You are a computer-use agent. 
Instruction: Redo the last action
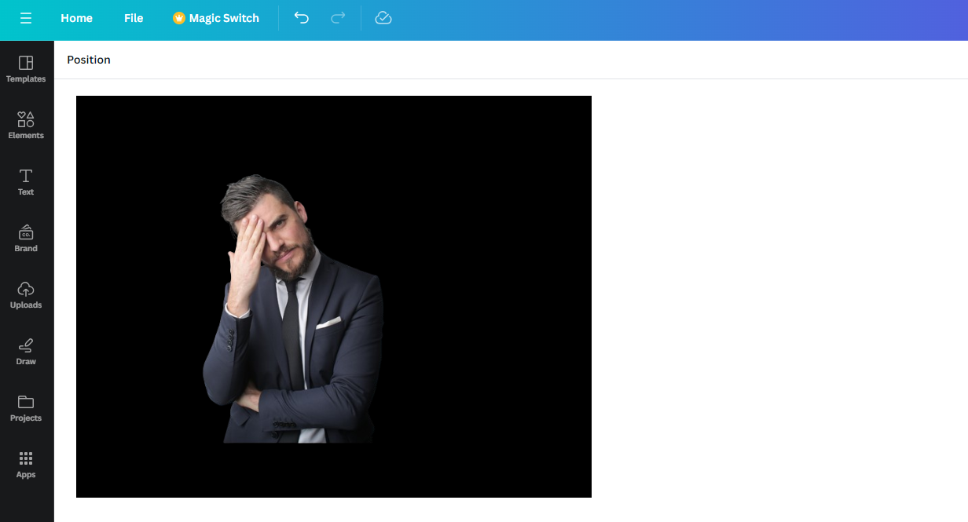(x=338, y=18)
